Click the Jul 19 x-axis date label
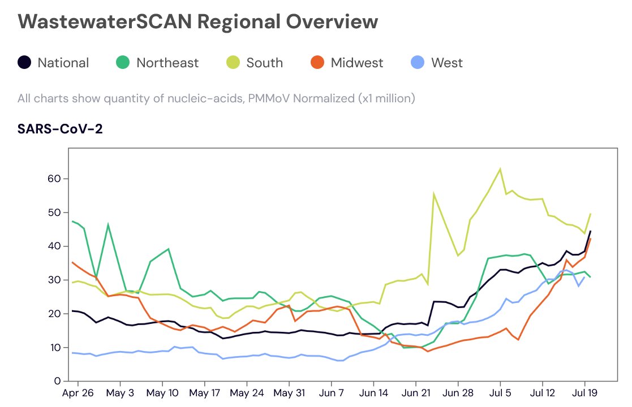This screenshot has width=632, height=407. pos(585,393)
